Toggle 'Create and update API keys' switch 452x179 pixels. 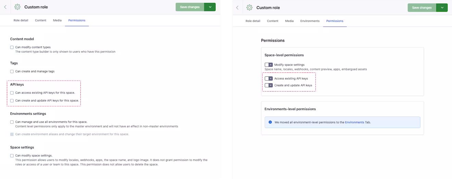[x=269, y=85]
